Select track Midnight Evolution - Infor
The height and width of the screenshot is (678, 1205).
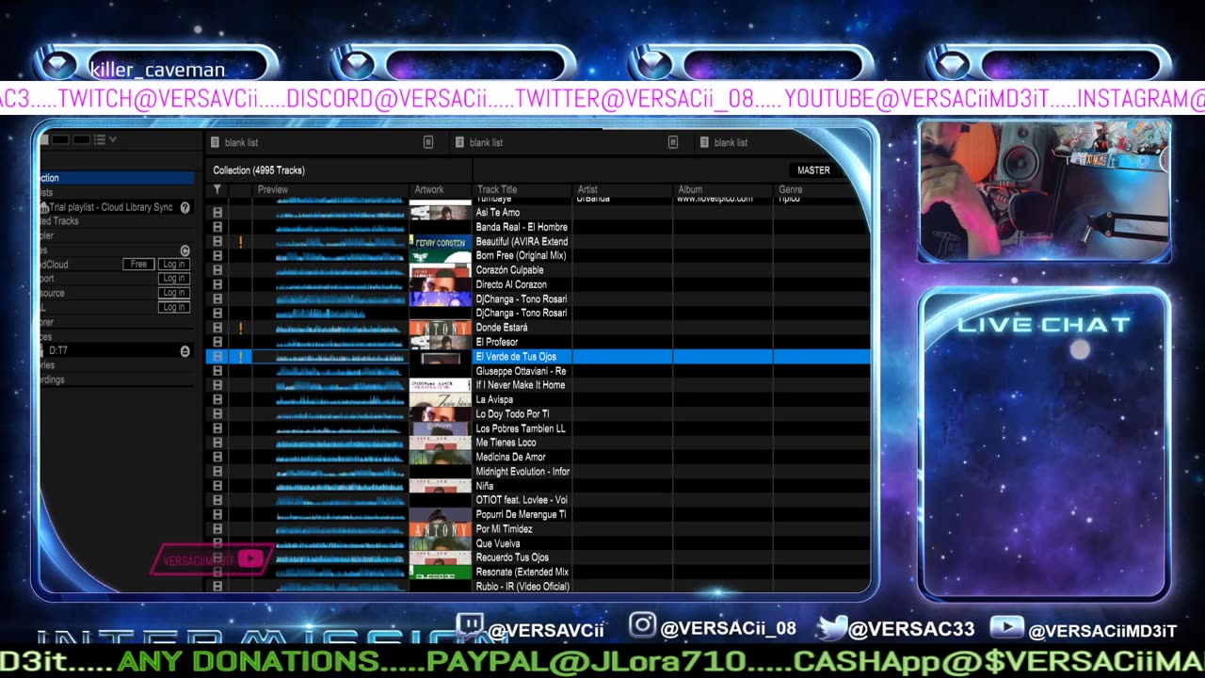point(522,472)
